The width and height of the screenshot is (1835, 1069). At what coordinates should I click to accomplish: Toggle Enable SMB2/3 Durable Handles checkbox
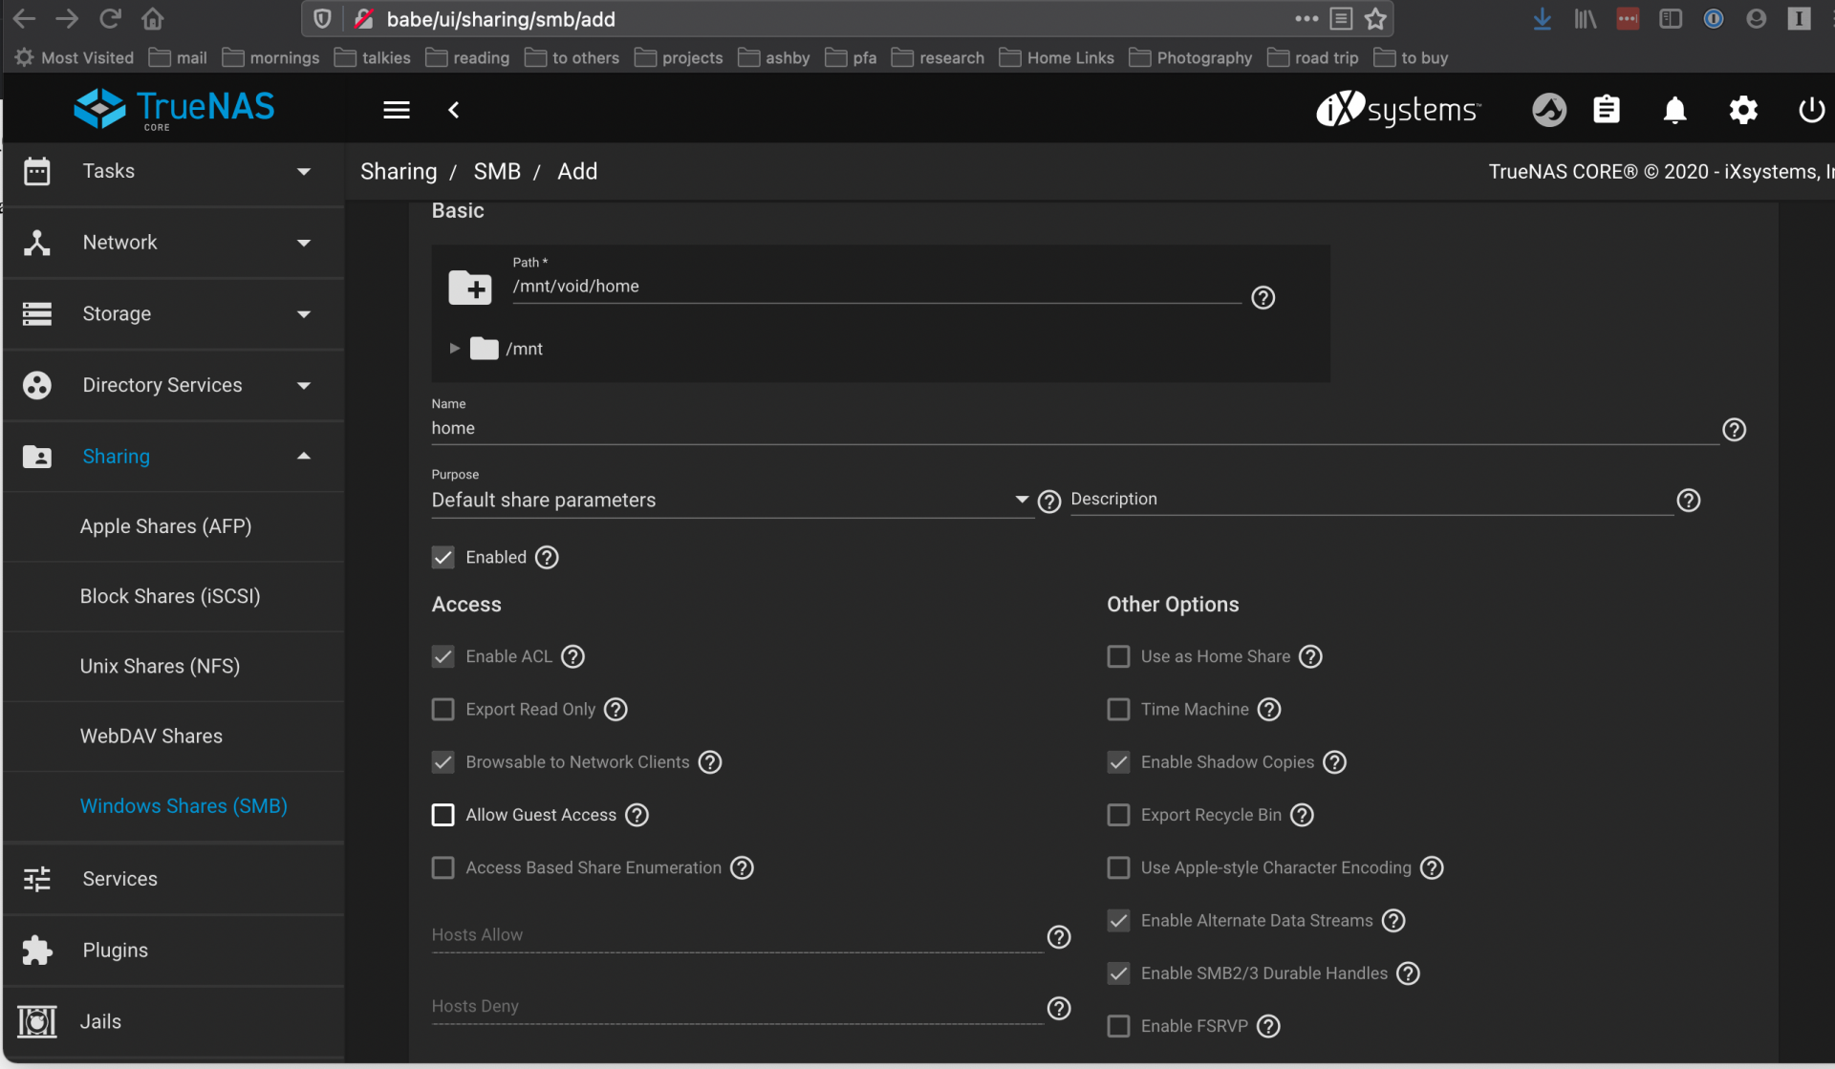(x=1118, y=973)
